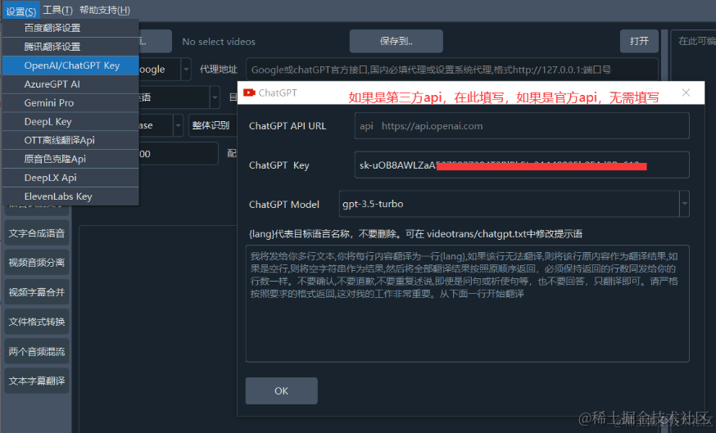Select OTT离线翻译Api menu entry
This screenshot has height=433, width=716.
tap(70, 140)
